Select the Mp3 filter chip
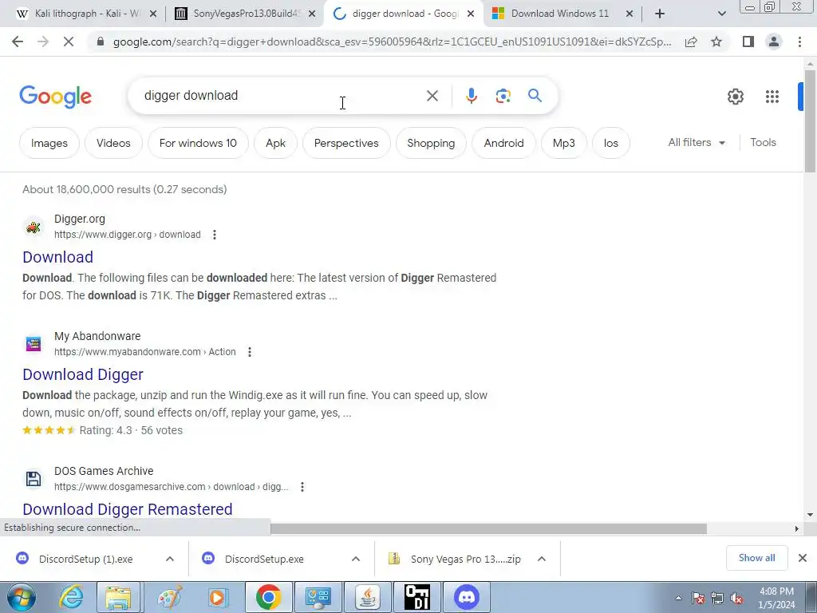817x613 pixels. [x=564, y=143]
